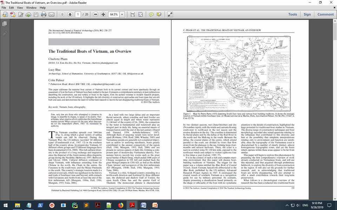Click the email envelope toolbar icon

point(52,14)
